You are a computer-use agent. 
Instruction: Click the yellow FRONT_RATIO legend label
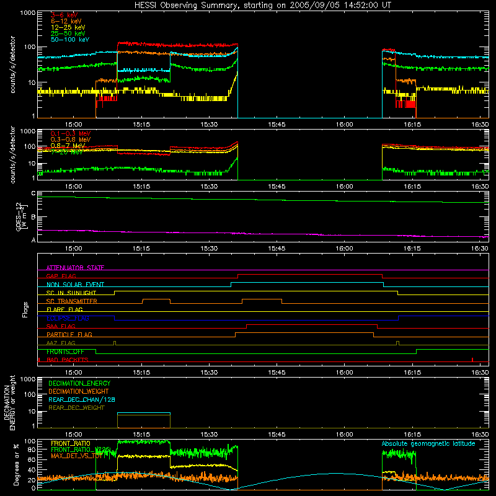coord(71,443)
